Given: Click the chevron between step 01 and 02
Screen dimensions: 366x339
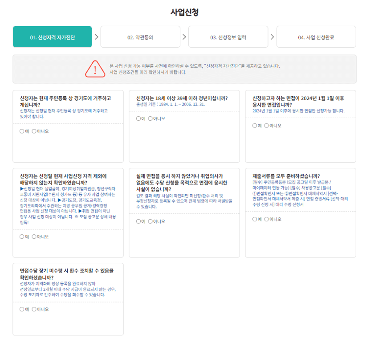Looking at the screenshot, I should click(x=97, y=37).
